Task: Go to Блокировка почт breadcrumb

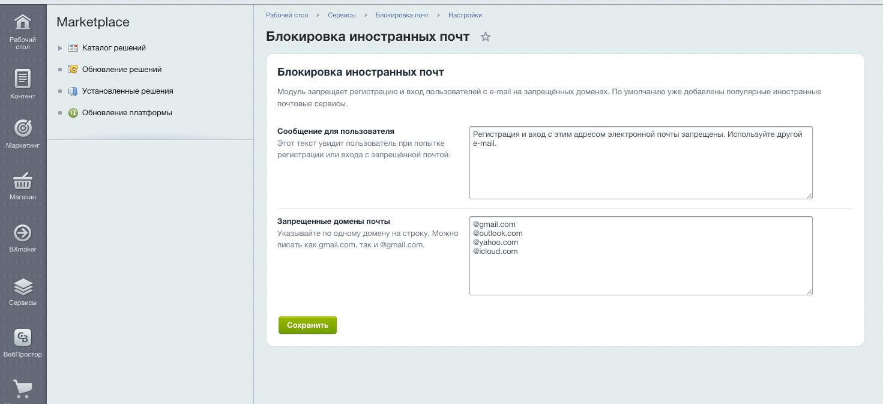Action: [x=402, y=15]
